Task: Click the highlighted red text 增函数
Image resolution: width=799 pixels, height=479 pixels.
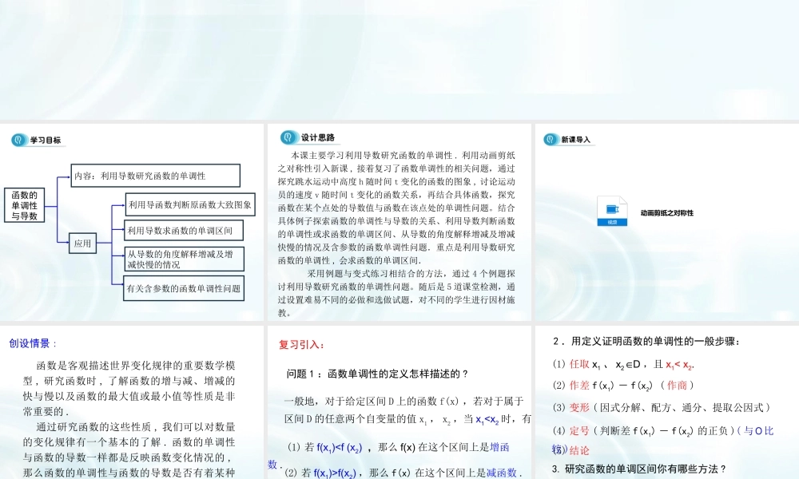Action: pyautogui.click(x=509, y=447)
